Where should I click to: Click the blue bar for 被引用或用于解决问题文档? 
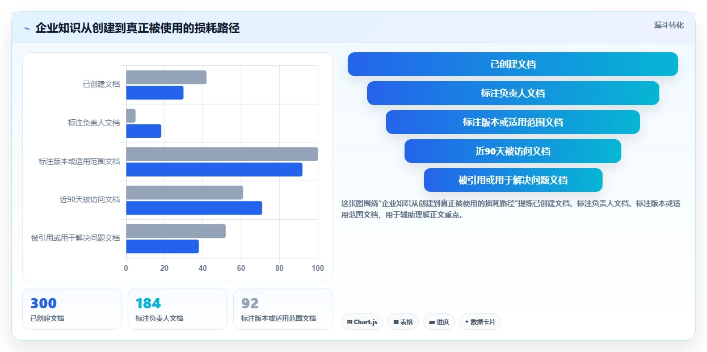point(162,246)
